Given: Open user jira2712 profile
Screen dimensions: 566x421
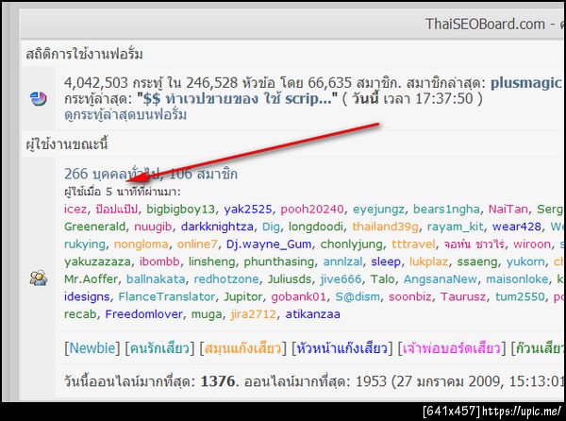Looking at the screenshot, I should 253,314.
